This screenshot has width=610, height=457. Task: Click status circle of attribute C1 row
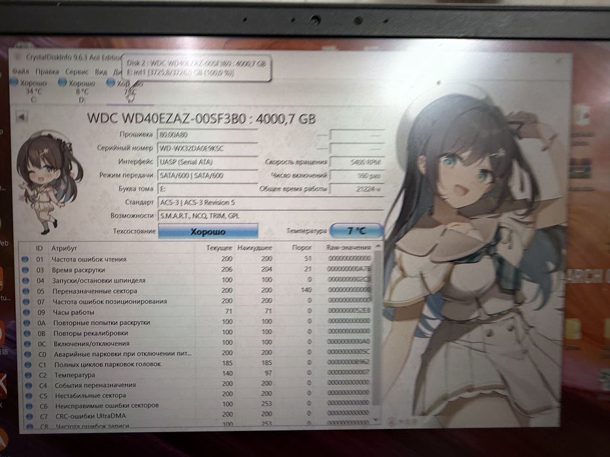click(x=28, y=364)
